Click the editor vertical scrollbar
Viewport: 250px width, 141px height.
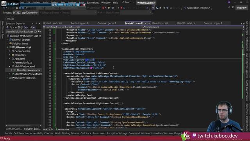tap(243, 78)
